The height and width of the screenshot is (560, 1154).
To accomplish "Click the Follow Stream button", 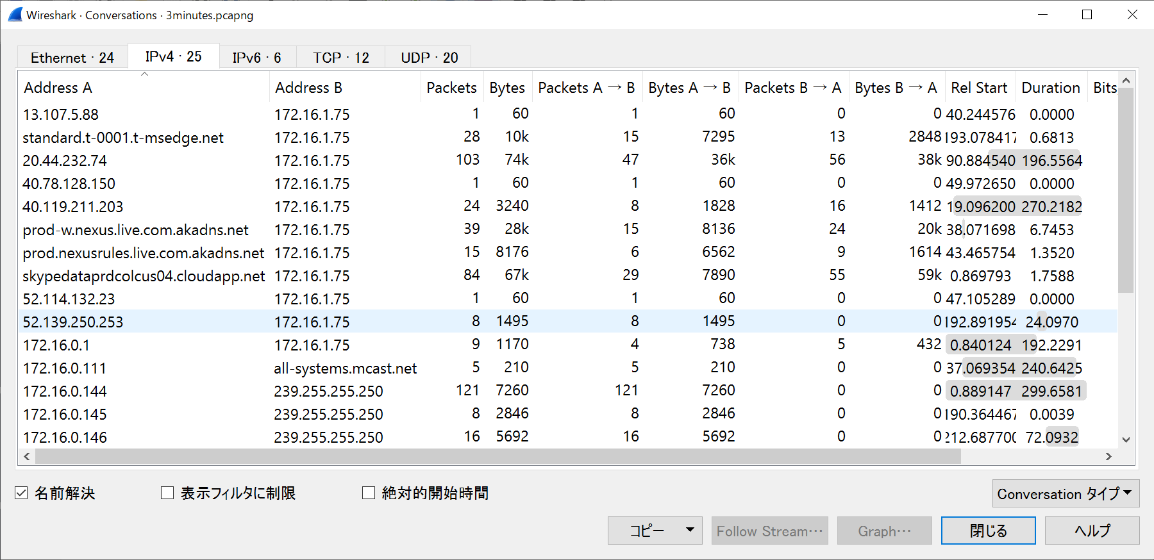I will click(770, 531).
